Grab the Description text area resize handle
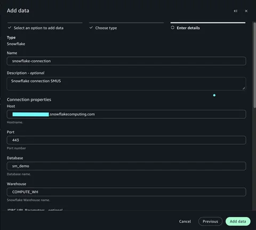Image resolution: width=256 pixels, height=230 pixels. point(244,88)
